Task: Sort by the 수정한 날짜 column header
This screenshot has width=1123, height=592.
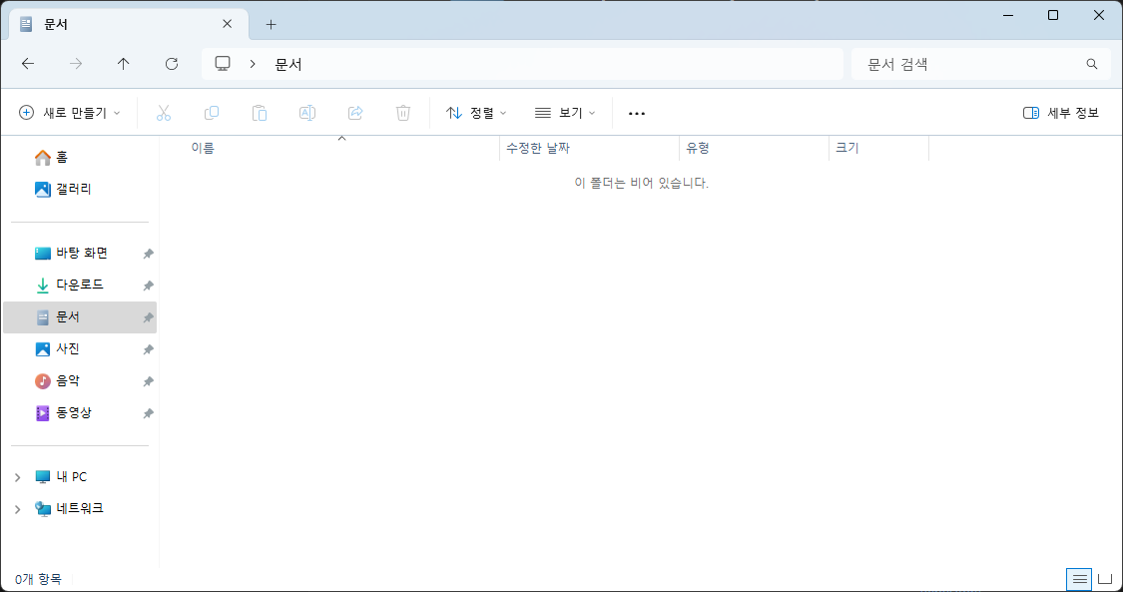Action: click(x=589, y=148)
